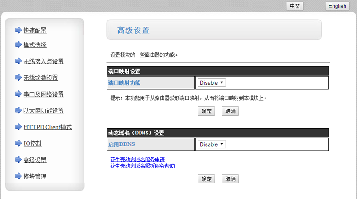Click arrow icon beside 无线接入点设置
Viewport: 357px width, 199px height.
click(x=18, y=61)
